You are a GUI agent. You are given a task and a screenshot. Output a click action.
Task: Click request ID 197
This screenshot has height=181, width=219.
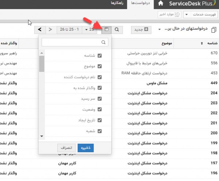point(214,163)
